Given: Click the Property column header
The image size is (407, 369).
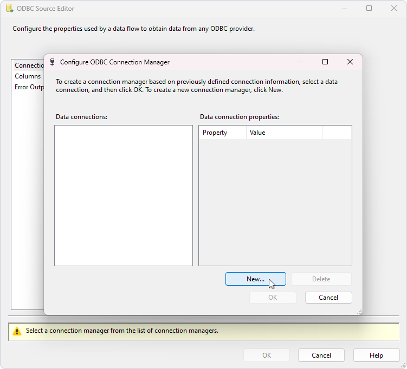Looking at the screenshot, I should (222, 133).
